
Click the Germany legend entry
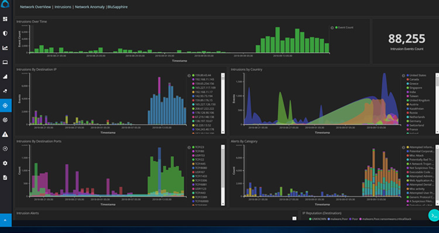point(413,121)
